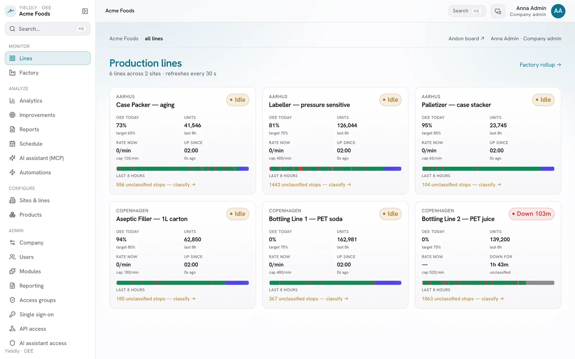The width and height of the screenshot is (575, 359).
Task: Click the AA user avatar
Action: coord(558,11)
